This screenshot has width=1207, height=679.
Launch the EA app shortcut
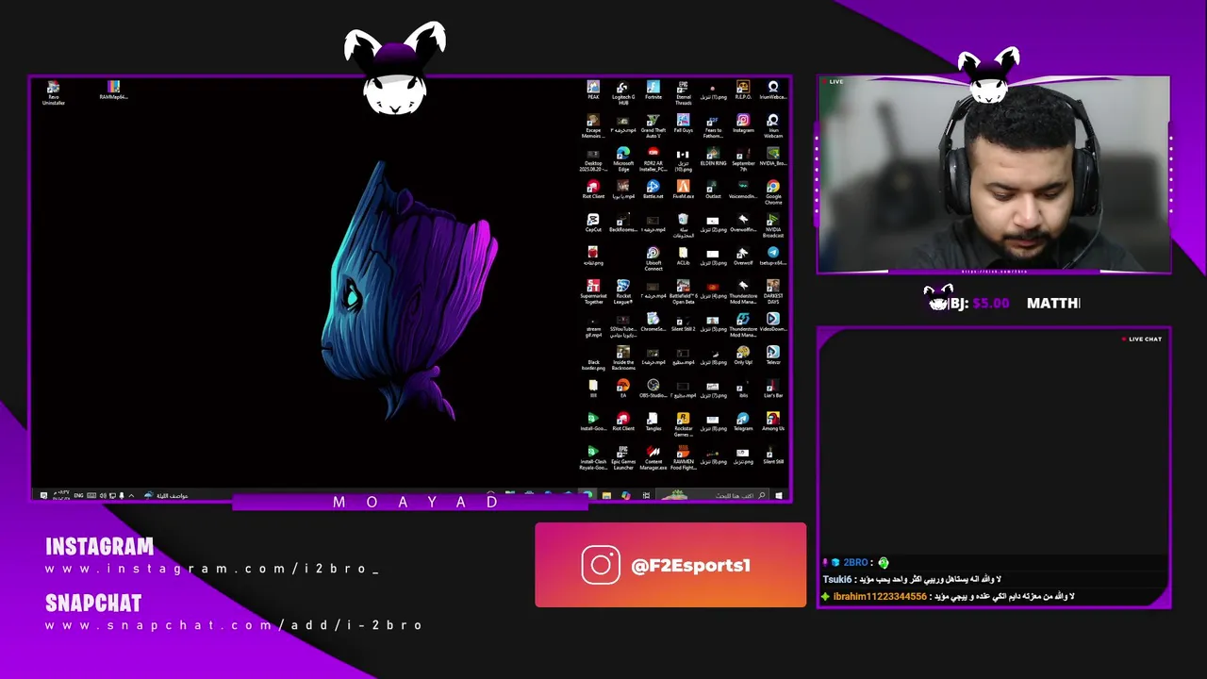point(623,387)
